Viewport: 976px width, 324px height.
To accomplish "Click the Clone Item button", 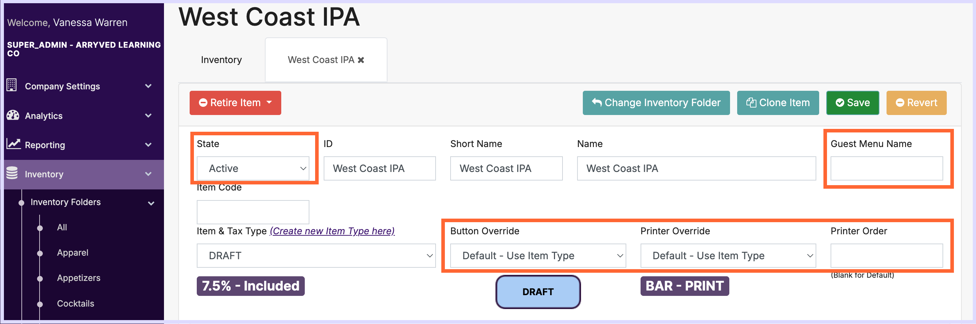I will (x=778, y=103).
